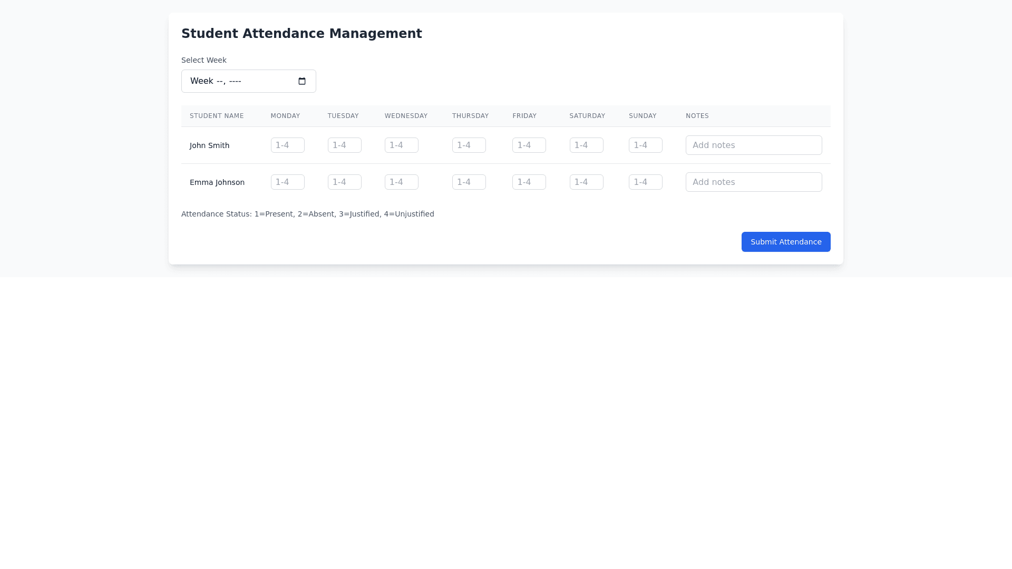Click Emma Johnson's Saturday attendance input

click(586, 182)
